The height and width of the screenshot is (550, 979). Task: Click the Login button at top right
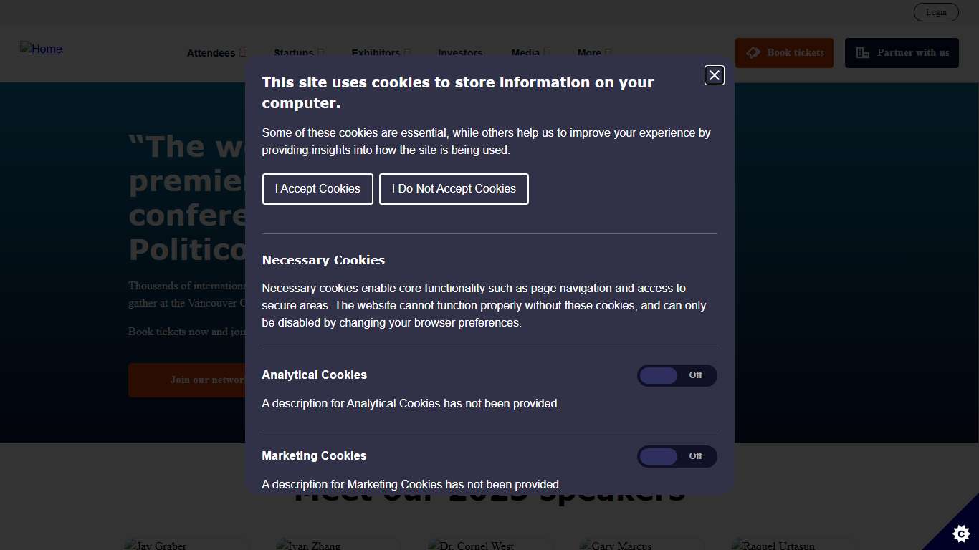[936, 12]
